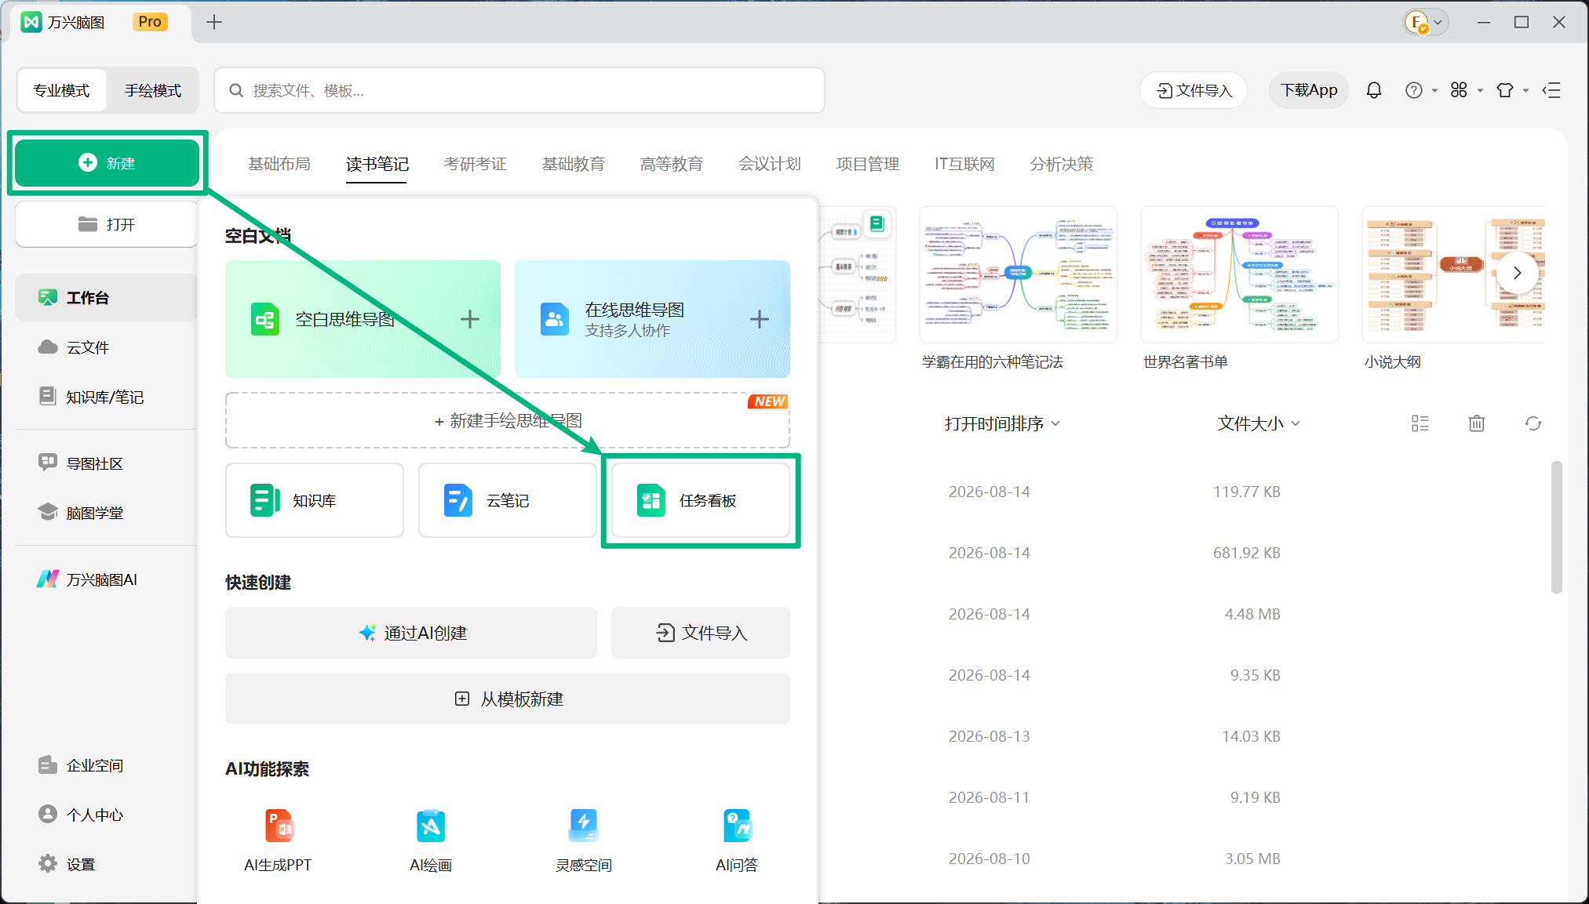Collapse the sidebar with the list icon
The image size is (1589, 904).
[x=1551, y=90]
